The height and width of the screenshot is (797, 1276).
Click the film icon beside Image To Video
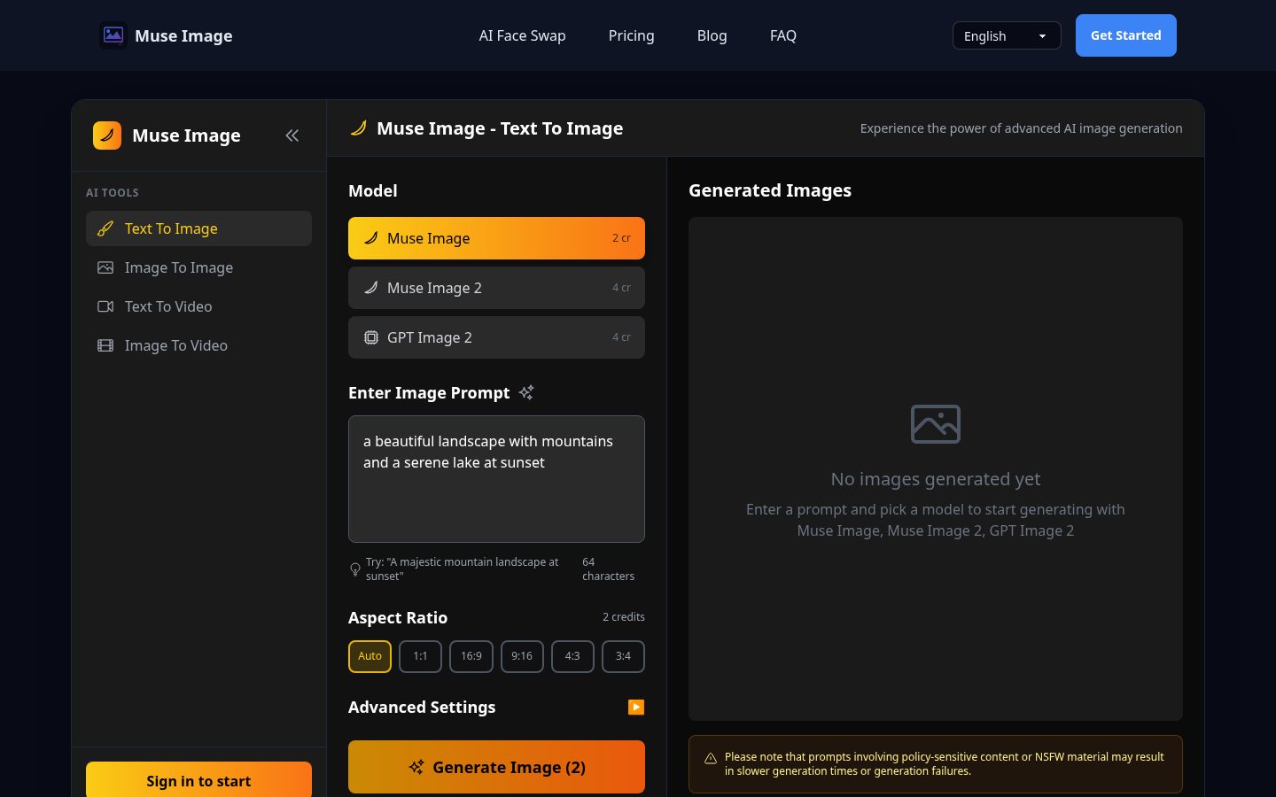pos(105,345)
